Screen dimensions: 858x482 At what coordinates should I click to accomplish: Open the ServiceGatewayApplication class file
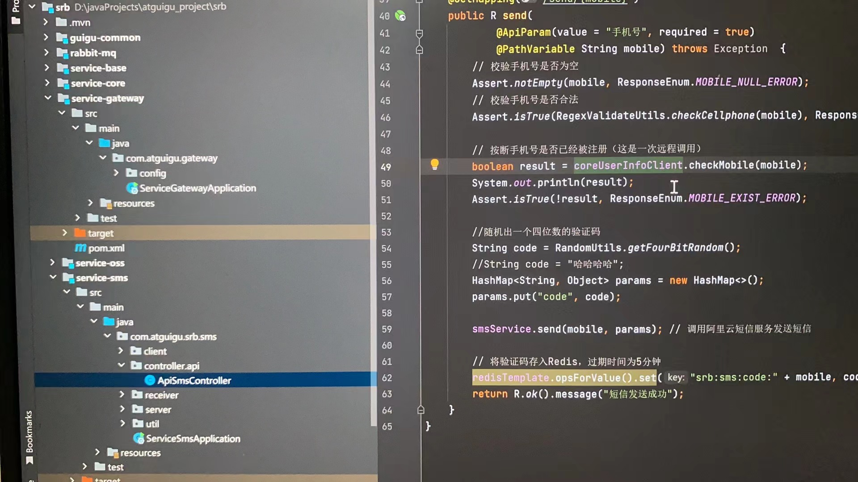pos(198,188)
